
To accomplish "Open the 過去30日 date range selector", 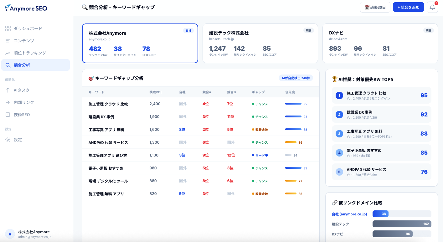I will (x=375, y=7).
